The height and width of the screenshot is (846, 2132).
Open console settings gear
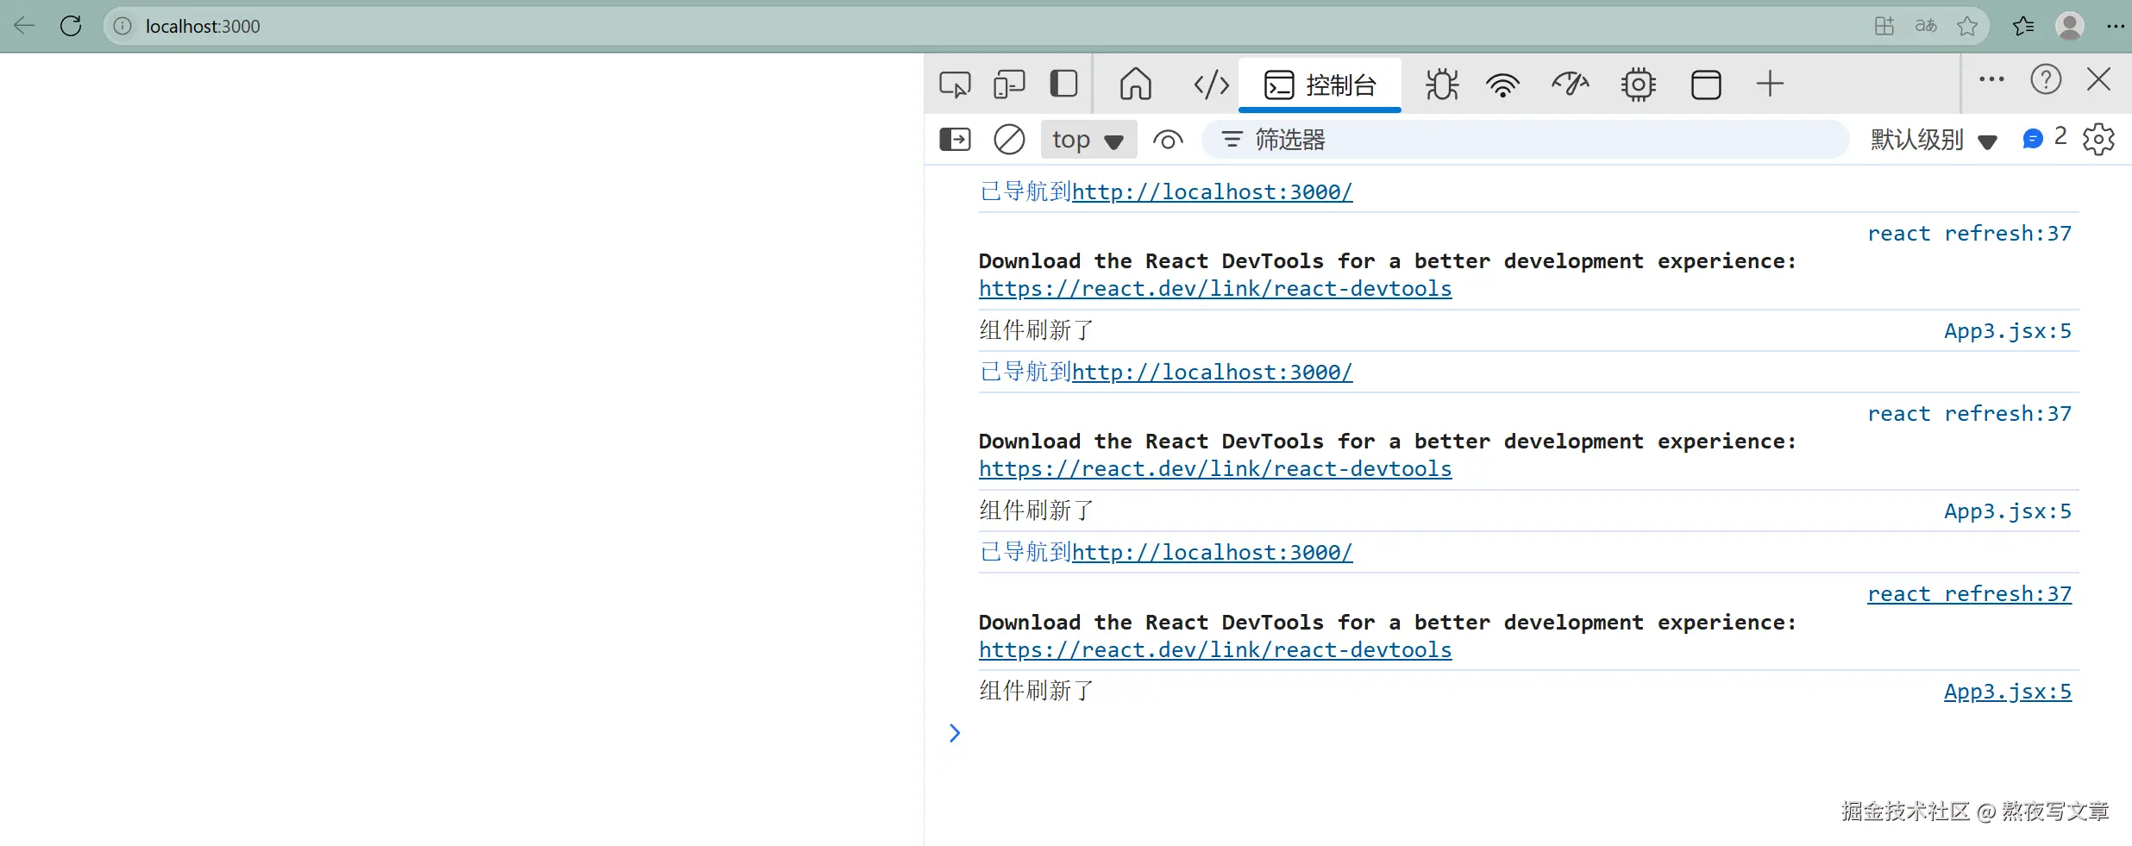[x=2098, y=139]
